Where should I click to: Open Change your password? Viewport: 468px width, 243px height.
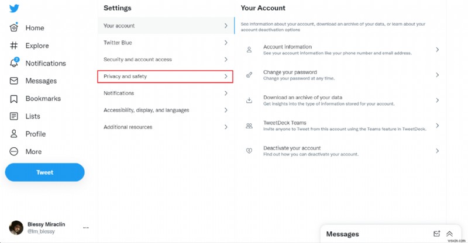tap(342, 75)
